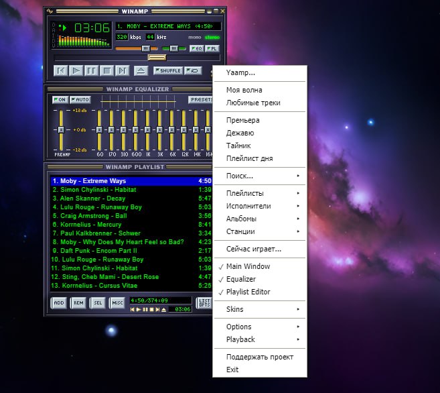The height and width of the screenshot is (393, 440).
Task: Select track 'Alen Skanner - Decay'
Action: 131,199
